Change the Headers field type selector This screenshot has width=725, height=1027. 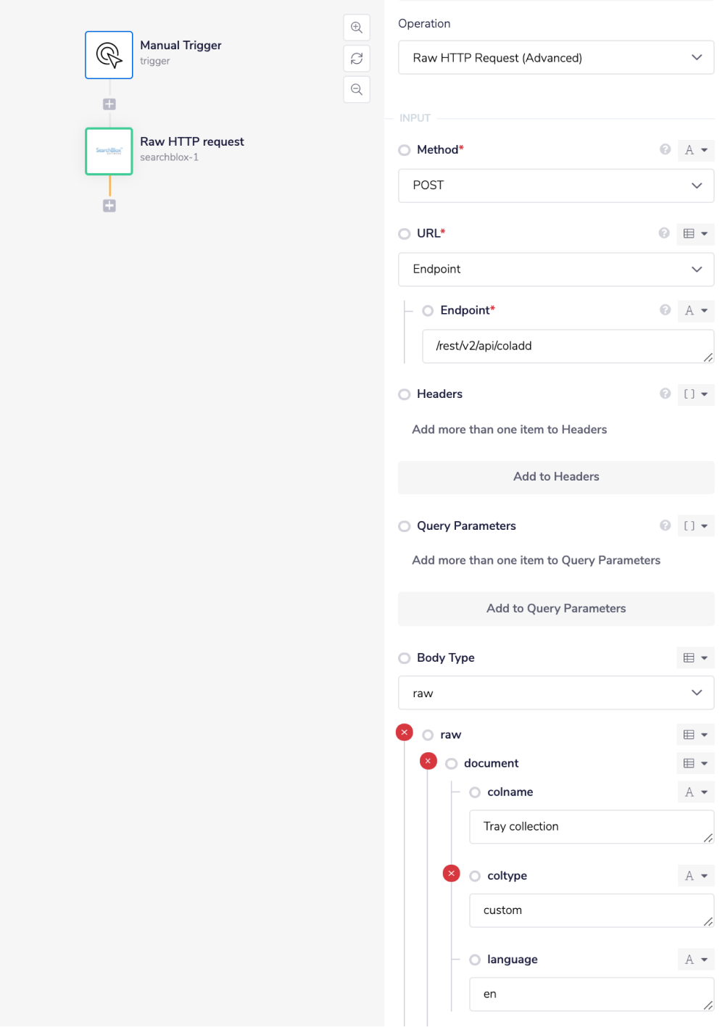[x=695, y=394]
